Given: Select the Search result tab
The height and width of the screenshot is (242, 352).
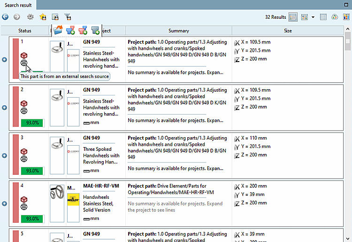Looking at the screenshot, I should click(x=18, y=5).
